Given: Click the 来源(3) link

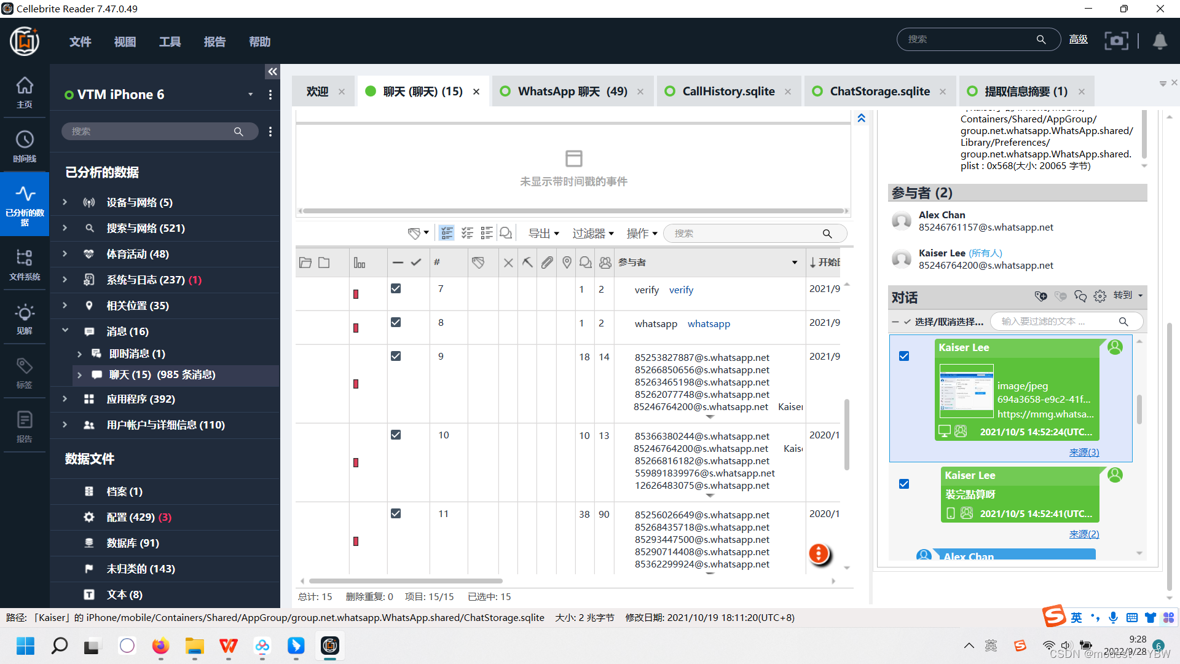Looking at the screenshot, I should [1084, 452].
